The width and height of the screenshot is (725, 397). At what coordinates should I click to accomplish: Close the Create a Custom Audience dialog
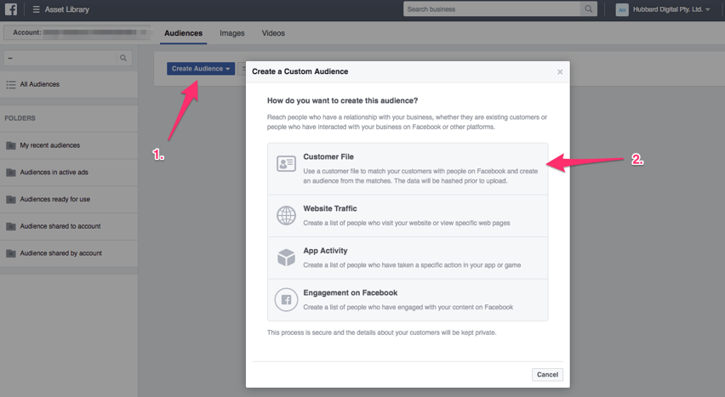tap(560, 71)
